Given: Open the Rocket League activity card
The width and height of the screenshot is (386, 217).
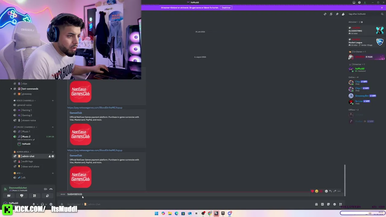Looking at the screenshot, I should point(366,42).
